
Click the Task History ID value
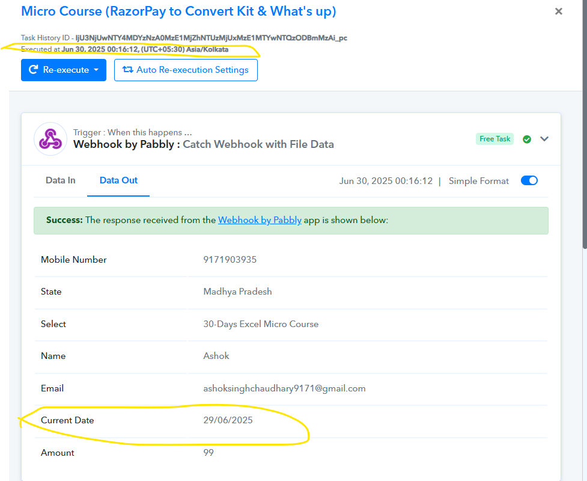point(211,38)
